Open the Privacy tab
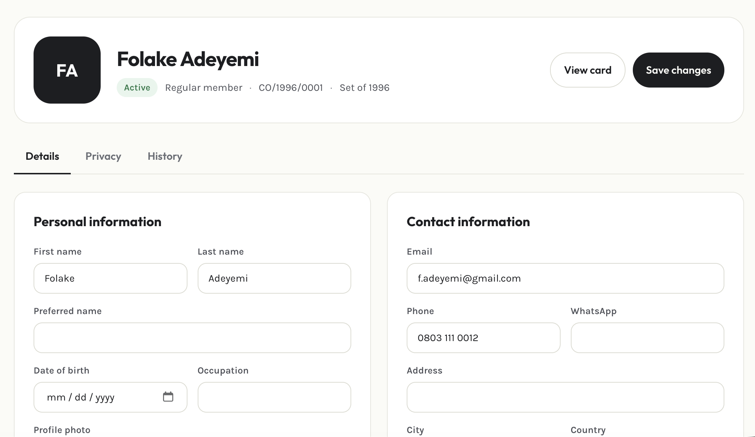Screen dimensions: 755x437 (x=103, y=156)
